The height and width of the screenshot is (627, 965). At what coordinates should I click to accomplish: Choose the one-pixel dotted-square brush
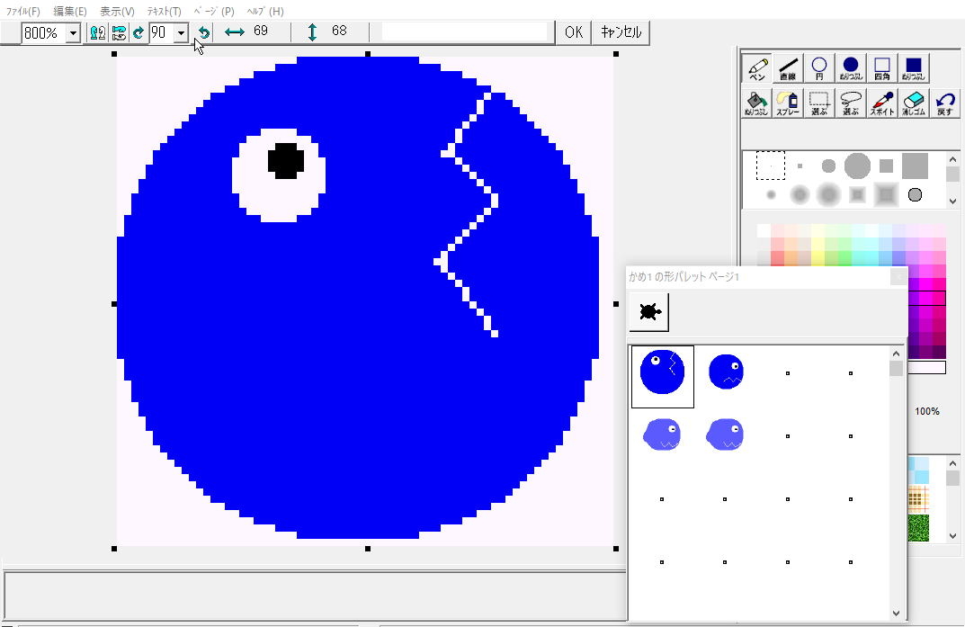coord(771,166)
